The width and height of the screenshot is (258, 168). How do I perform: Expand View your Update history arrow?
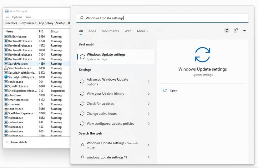click(149, 94)
